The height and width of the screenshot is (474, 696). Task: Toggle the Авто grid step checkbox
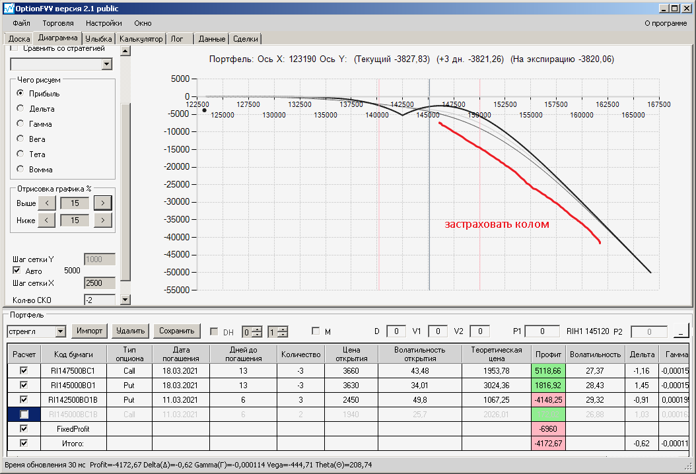click(x=17, y=270)
